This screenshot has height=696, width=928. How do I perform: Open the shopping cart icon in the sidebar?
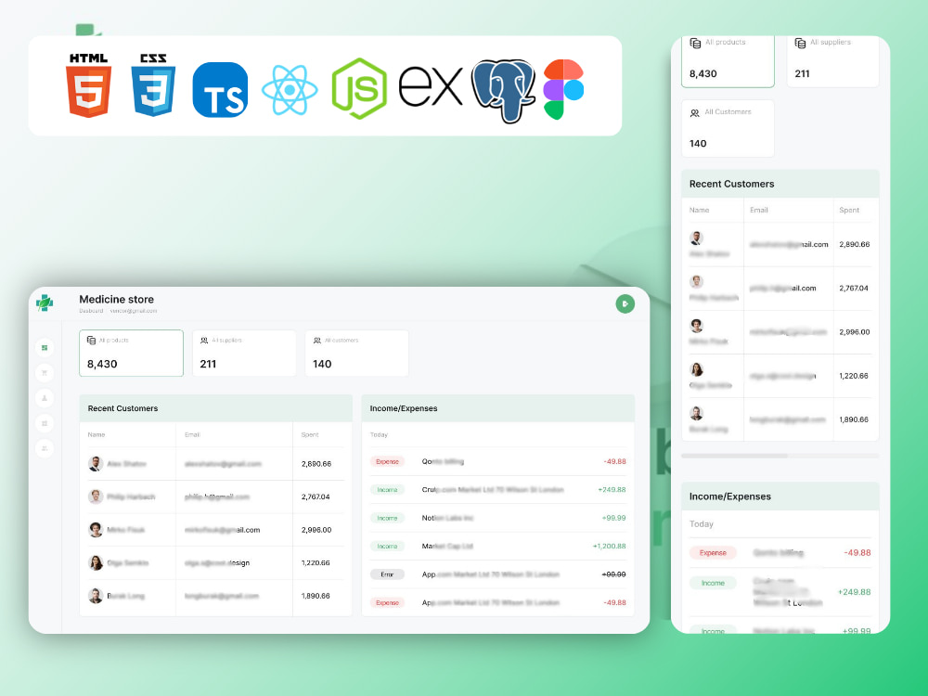[x=45, y=373]
